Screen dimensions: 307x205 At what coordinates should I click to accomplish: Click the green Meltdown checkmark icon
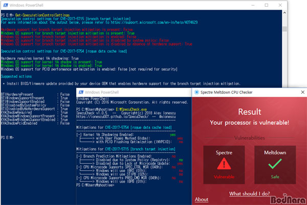click(x=275, y=164)
